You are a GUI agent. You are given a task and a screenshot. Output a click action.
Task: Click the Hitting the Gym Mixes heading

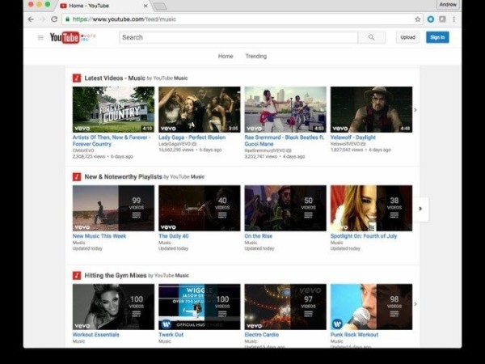[x=116, y=276]
